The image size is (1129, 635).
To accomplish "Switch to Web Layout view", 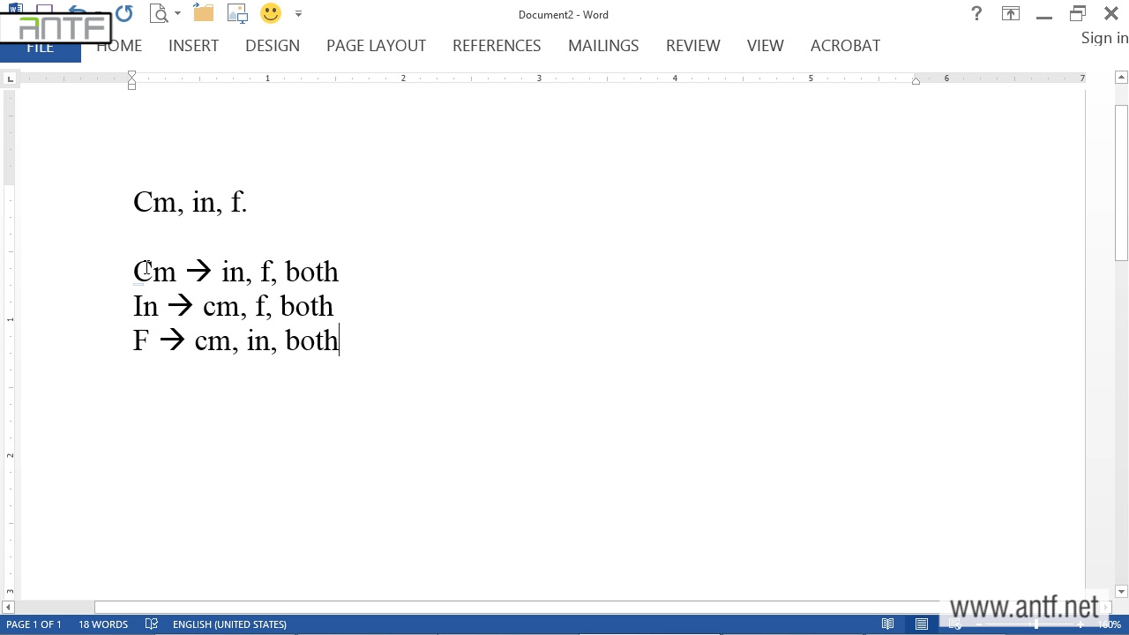I will pyautogui.click(x=955, y=624).
